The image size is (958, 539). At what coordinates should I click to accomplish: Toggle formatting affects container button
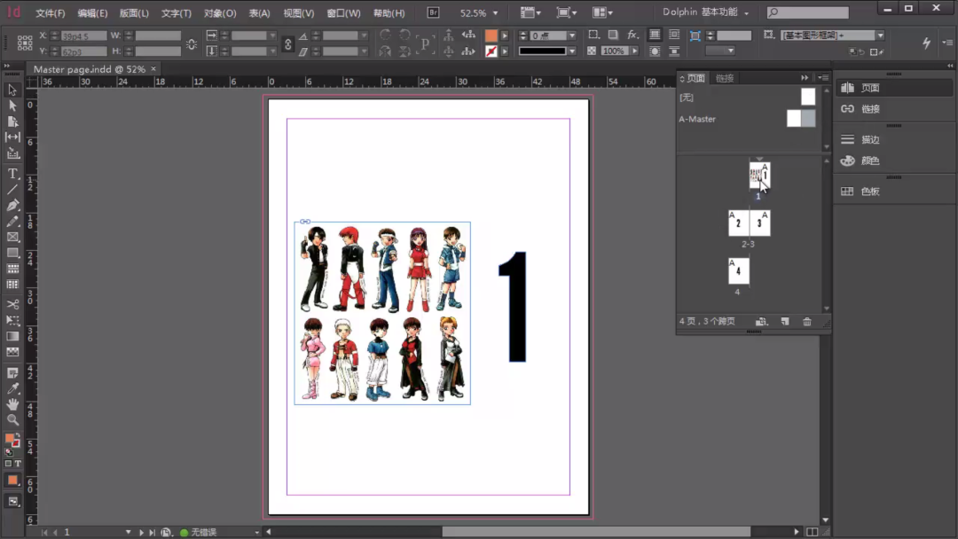8,464
